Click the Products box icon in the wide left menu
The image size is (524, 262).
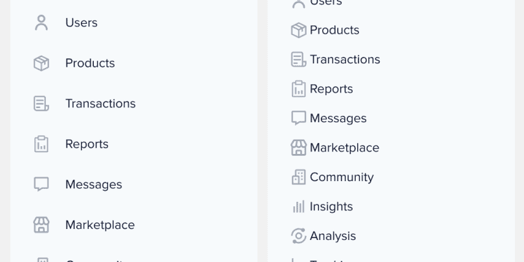click(41, 63)
